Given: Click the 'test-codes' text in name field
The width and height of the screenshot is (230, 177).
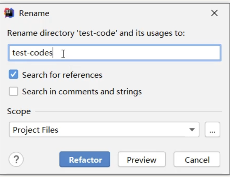Looking at the screenshot, I should (x=32, y=53).
